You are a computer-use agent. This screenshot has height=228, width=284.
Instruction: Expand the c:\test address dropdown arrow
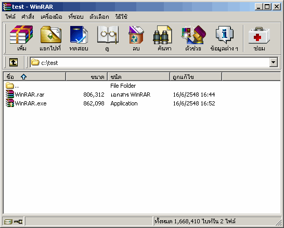(x=273, y=62)
